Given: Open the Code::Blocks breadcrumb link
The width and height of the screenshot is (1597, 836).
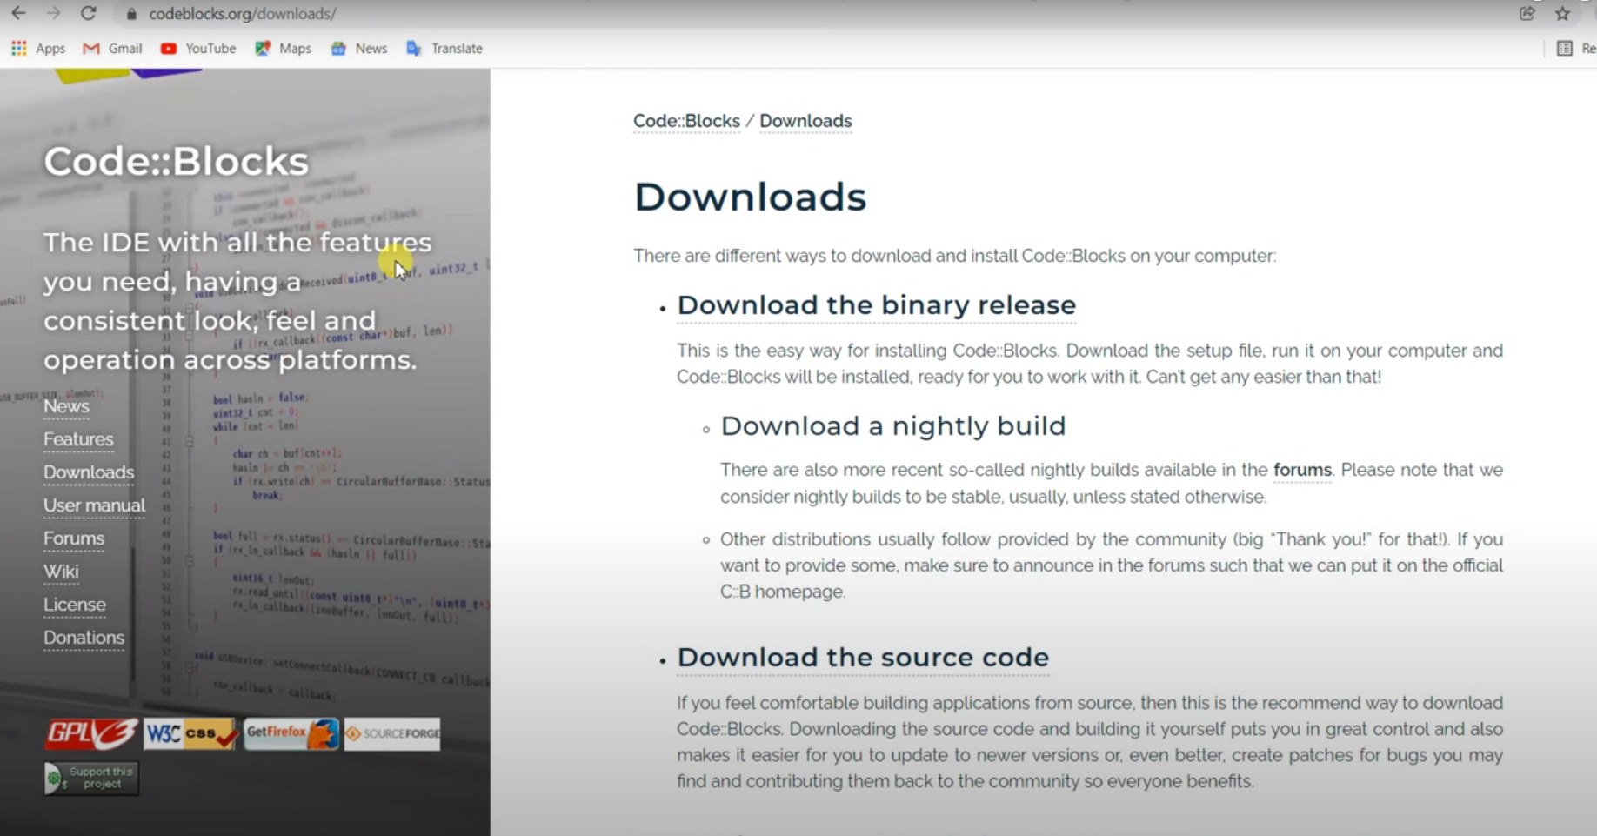Looking at the screenshot, I should click(686, 121).
